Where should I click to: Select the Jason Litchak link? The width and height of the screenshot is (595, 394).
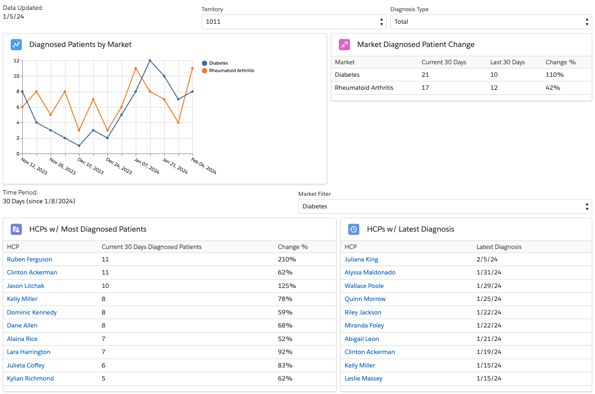(26, 286)
